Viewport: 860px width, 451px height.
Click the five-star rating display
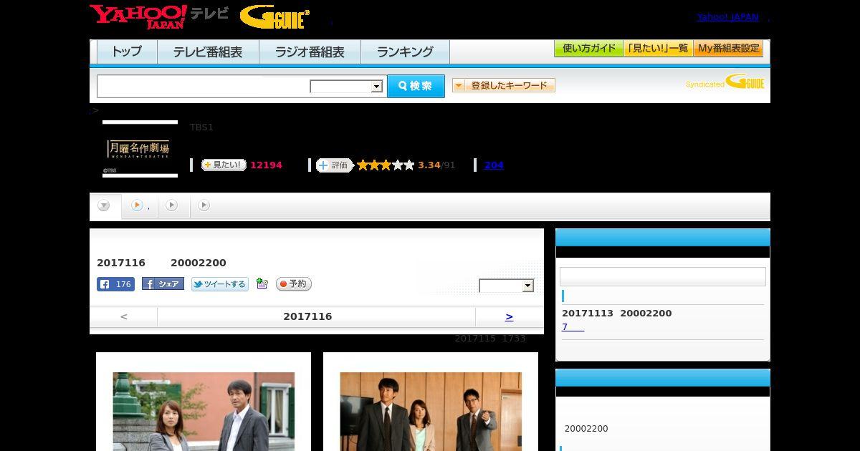coord(386,165)
